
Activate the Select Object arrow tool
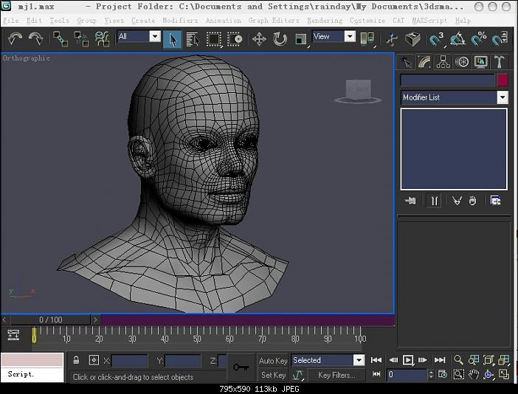coord(172,38)
